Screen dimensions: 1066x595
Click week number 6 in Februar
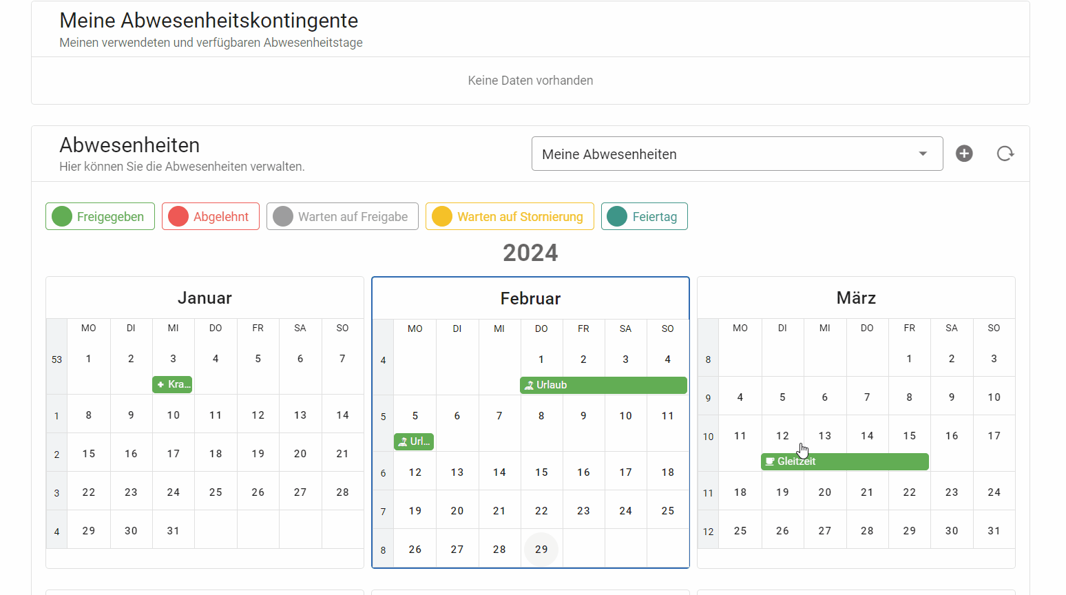tap(383, 473)
